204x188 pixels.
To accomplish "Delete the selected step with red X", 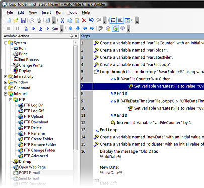I will point(84,20).
